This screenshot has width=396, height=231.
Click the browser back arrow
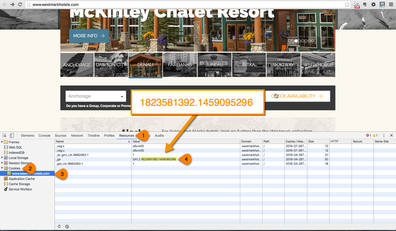tap(5, 4)
